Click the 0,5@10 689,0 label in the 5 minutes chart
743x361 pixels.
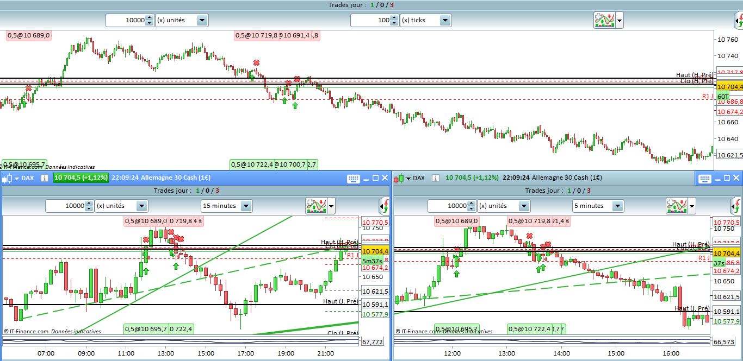[456, 221]
